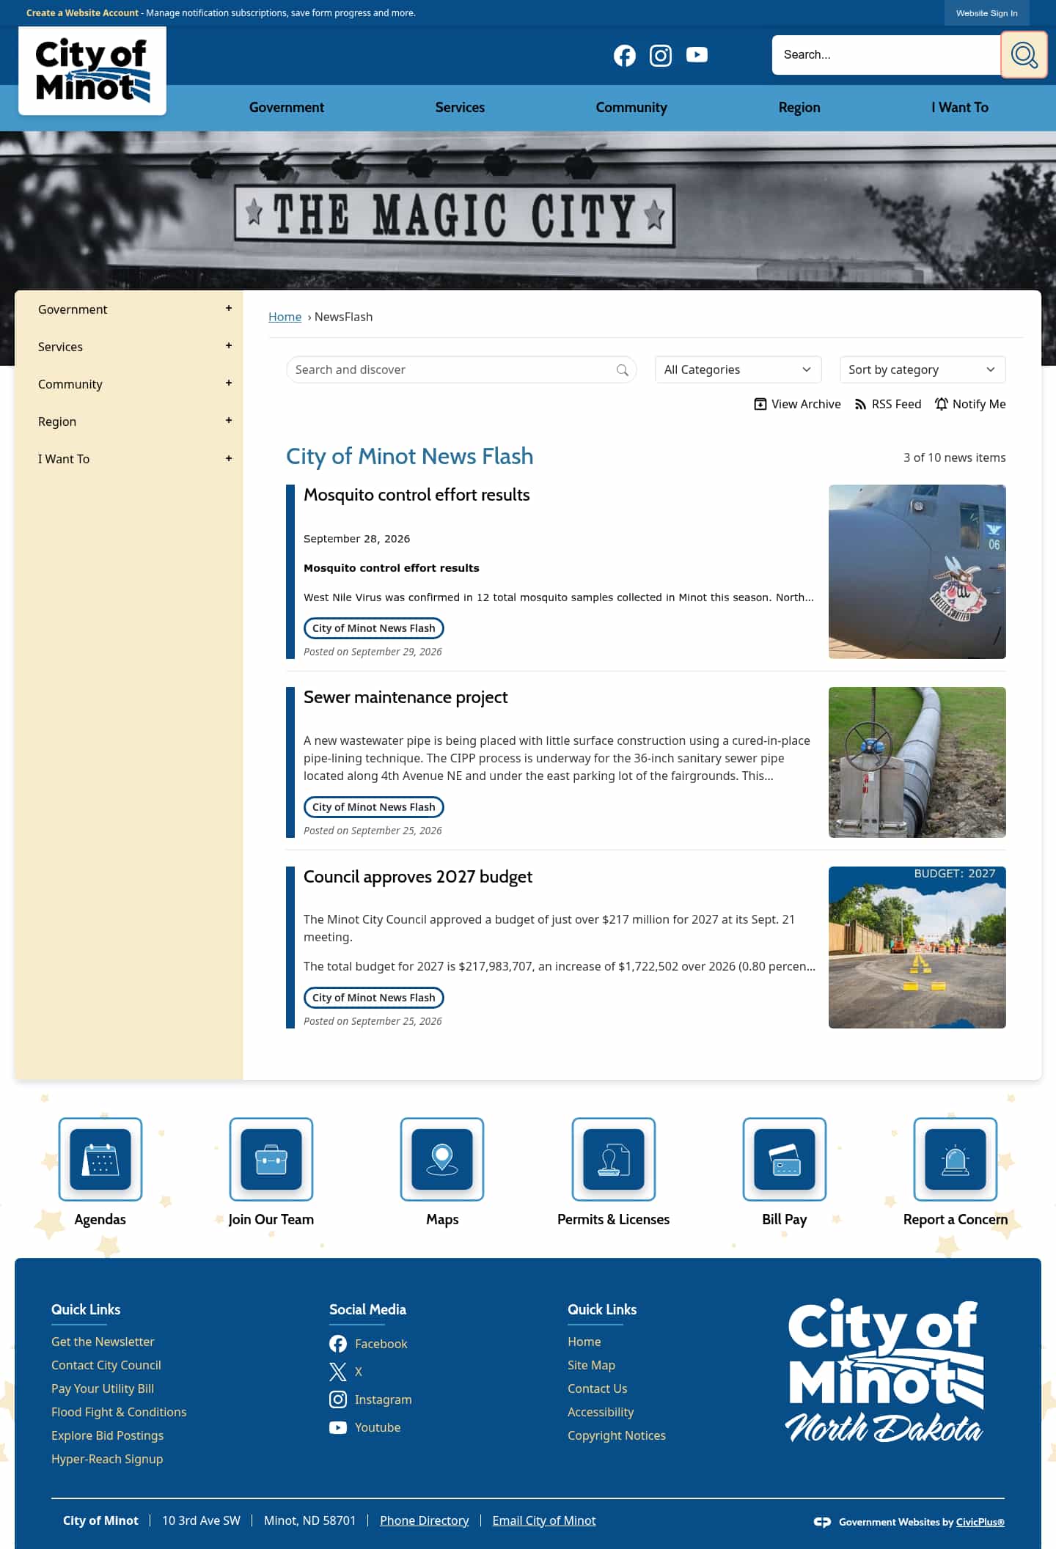
Task: Click the footer X social icon
Action: point(338,1372)
